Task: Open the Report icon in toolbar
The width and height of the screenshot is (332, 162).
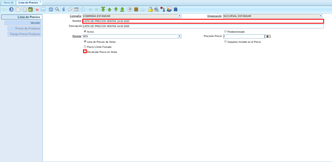Action: click(x=130, y=9)
